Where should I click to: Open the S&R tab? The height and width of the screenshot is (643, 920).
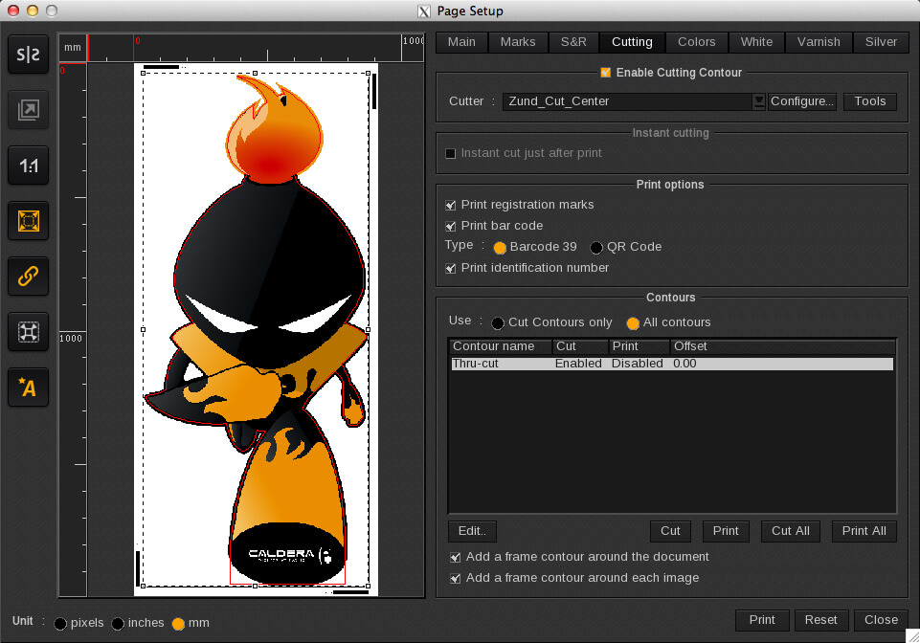pyautogui.click(x=573, y=42)
